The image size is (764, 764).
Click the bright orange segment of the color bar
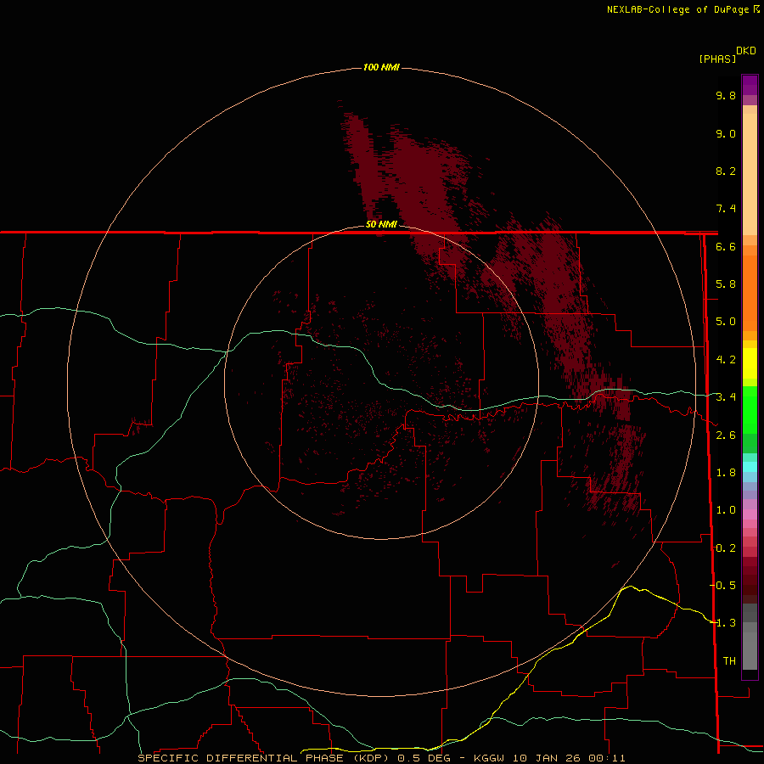coord(750,292)
